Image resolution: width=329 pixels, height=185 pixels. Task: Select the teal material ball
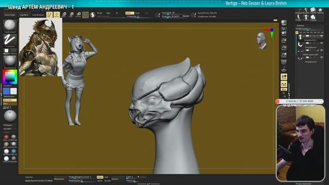tap(13, 151)
